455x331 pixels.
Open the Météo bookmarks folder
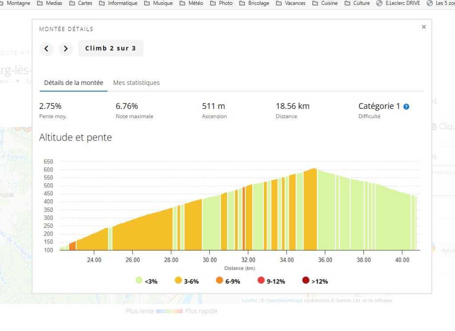pos(191,3)
